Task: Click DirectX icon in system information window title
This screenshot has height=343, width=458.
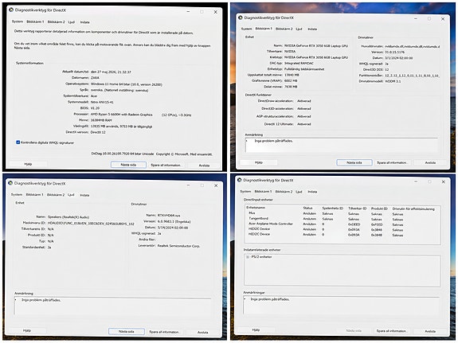Action: point(11,10)
